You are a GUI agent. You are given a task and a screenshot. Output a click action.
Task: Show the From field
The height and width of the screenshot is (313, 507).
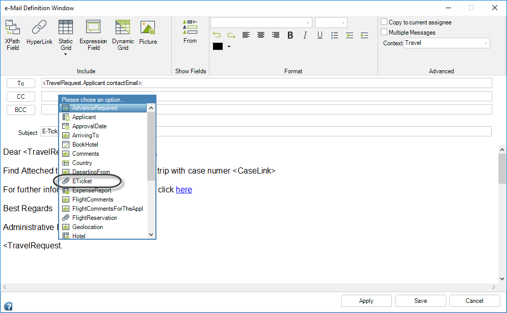point(190,32)
